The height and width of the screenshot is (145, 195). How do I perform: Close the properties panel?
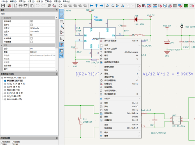click(57, 10)
